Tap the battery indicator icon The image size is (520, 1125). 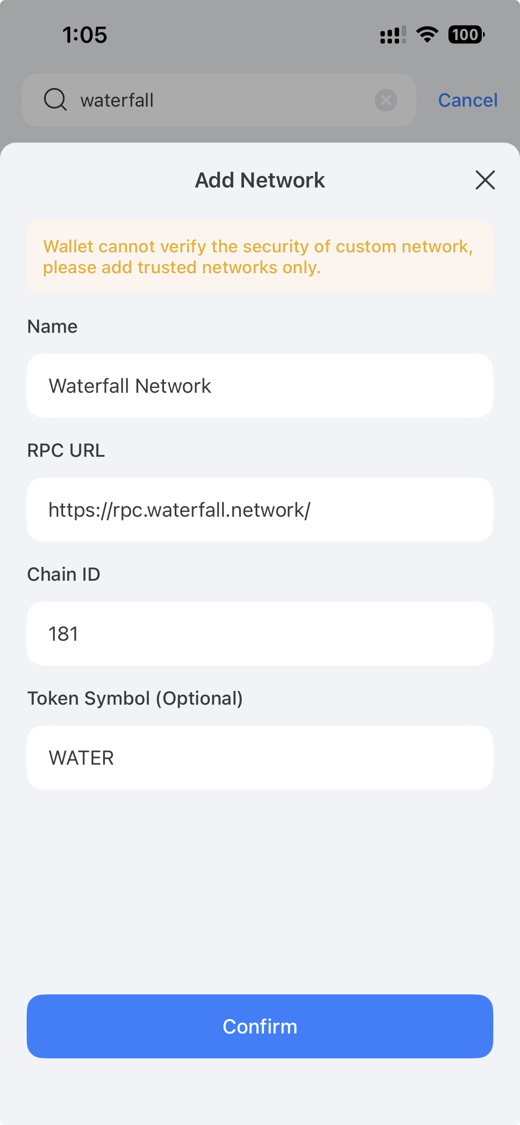[466, 35]
